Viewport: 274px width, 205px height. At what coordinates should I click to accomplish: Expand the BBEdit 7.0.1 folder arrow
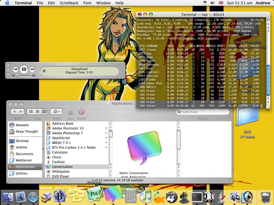pos(106,143)
